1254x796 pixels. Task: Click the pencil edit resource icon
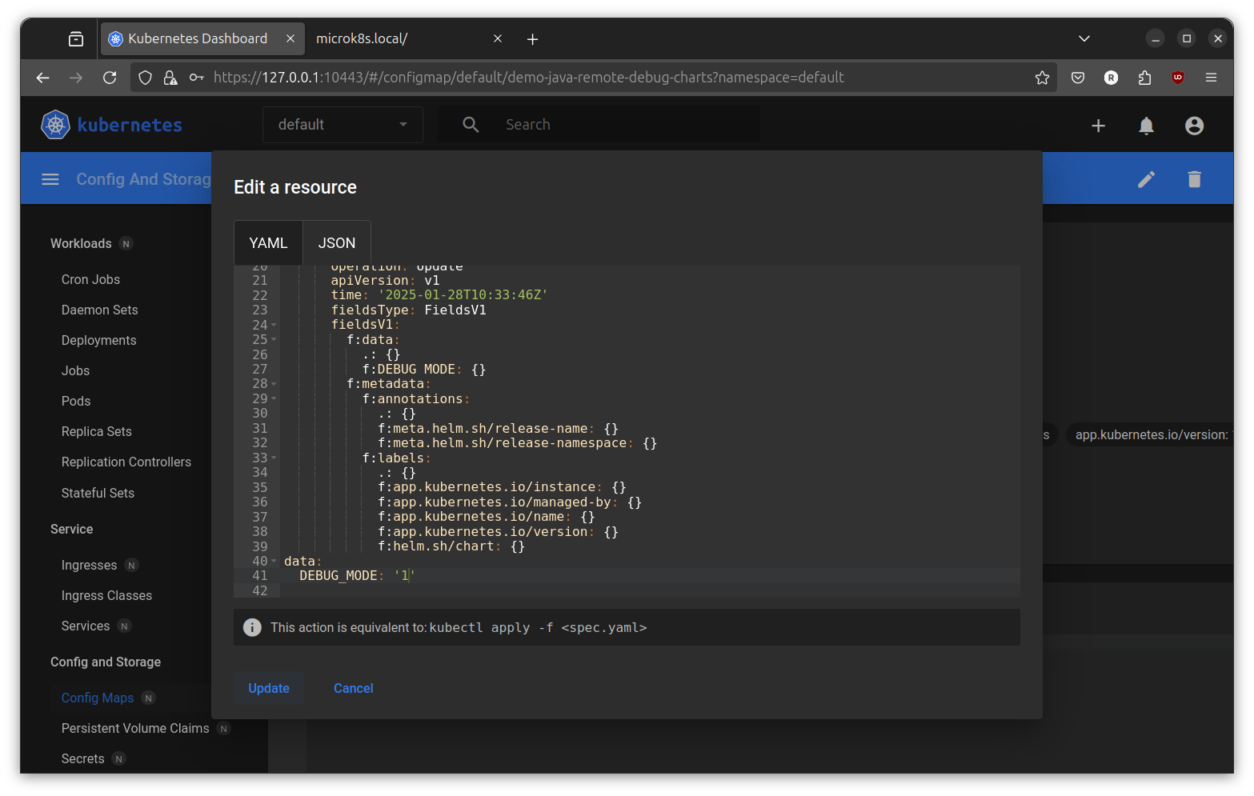(x=1146, y=179)
